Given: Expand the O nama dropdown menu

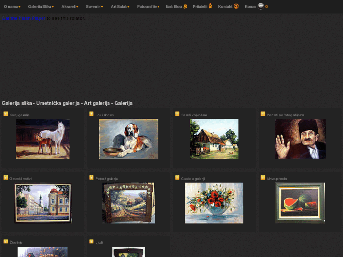Looking at the screenshot, I should [x=12, y=7].
